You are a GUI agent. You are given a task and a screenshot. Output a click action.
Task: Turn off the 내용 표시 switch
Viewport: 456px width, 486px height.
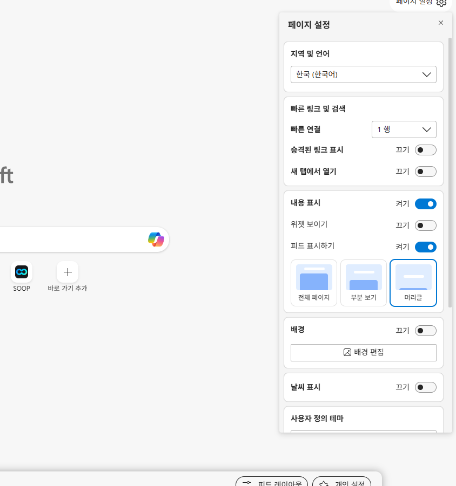coord(426,204)
